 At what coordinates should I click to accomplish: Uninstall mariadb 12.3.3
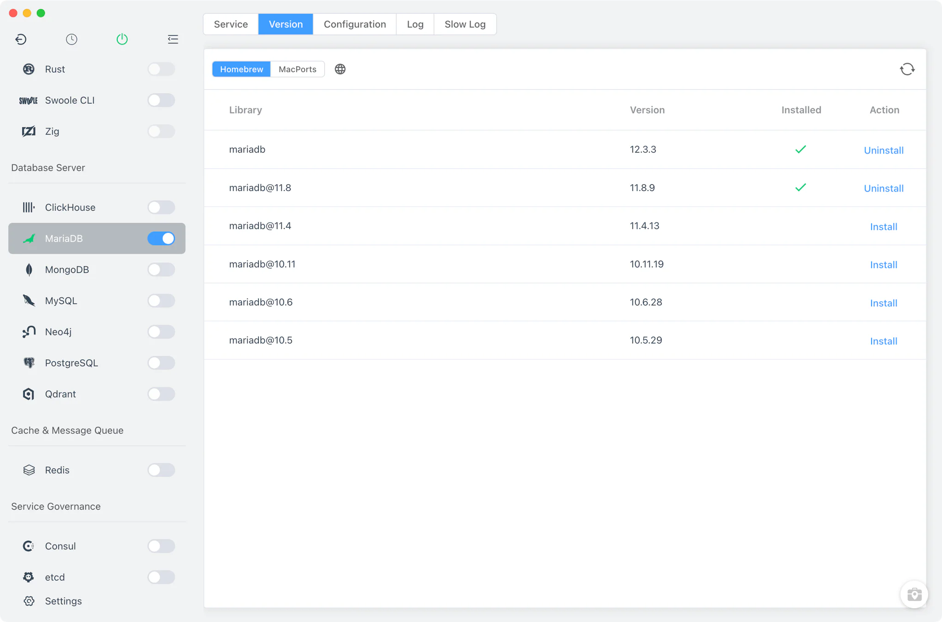pos(884,150)
